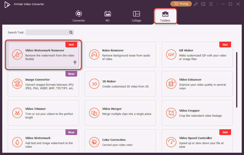Image resolution: width=244 pixels, height=155 pixels.
Task: Click the 'Search Tool:' label
Action: [x=16, y=32]
